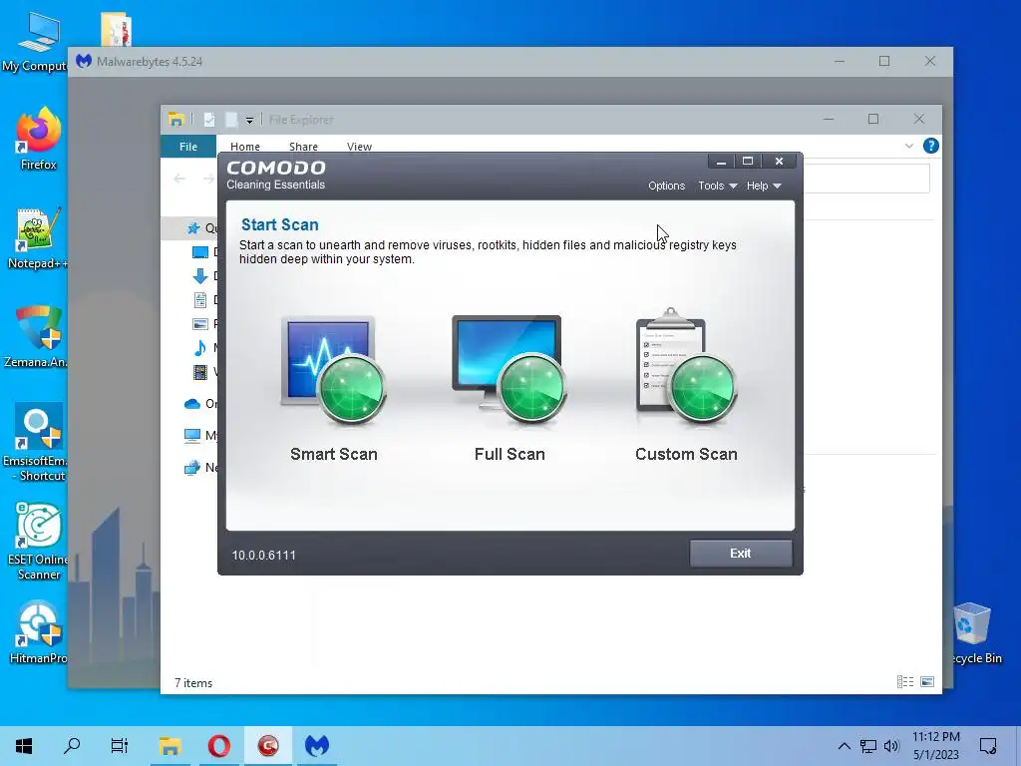1021x766 pixels.
Task: Click the 7 items status text
Action: click(x=193, y=682)
